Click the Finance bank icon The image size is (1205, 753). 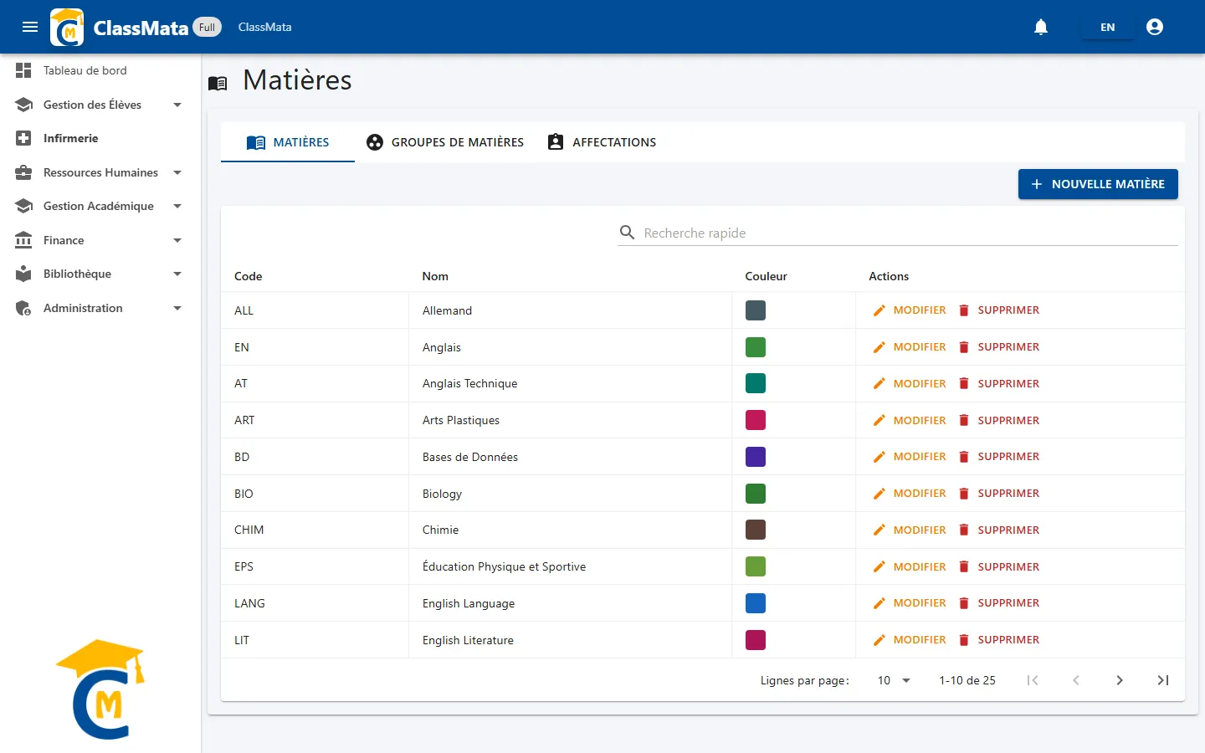click(23, 240)
